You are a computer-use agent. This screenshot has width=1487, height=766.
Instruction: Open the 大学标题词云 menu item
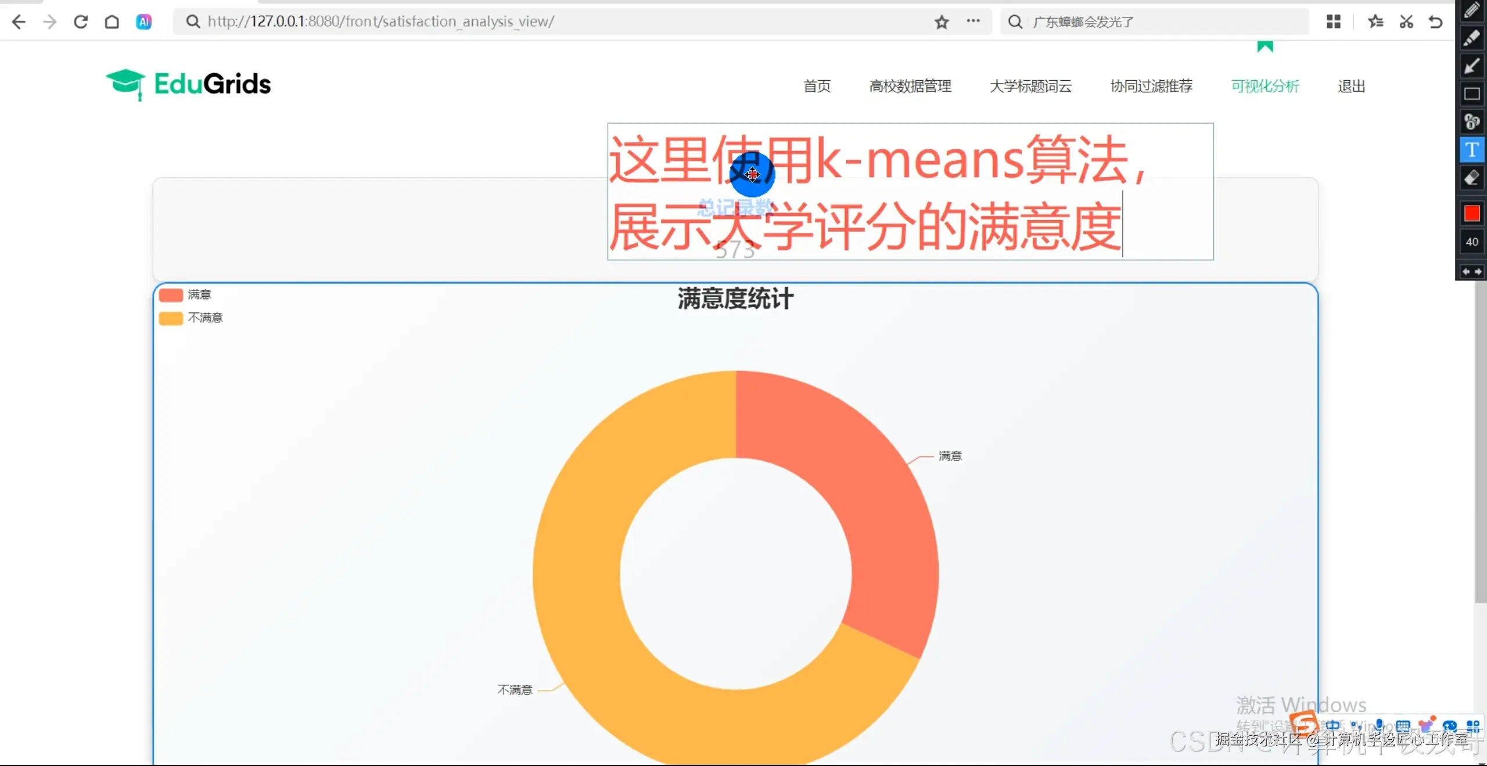coord(1030,87)
